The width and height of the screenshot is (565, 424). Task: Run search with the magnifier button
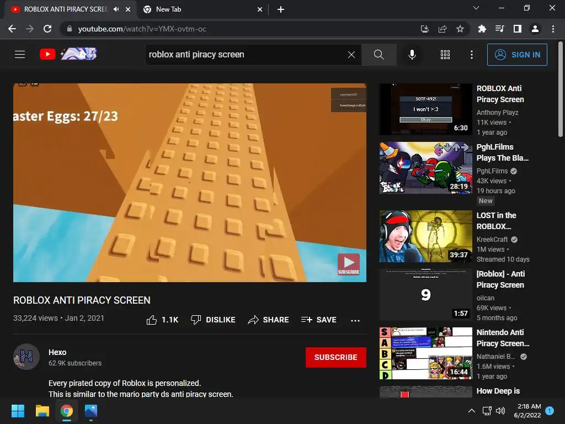379,55
